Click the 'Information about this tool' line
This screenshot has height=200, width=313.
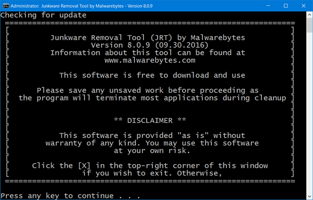click(148, 53)
